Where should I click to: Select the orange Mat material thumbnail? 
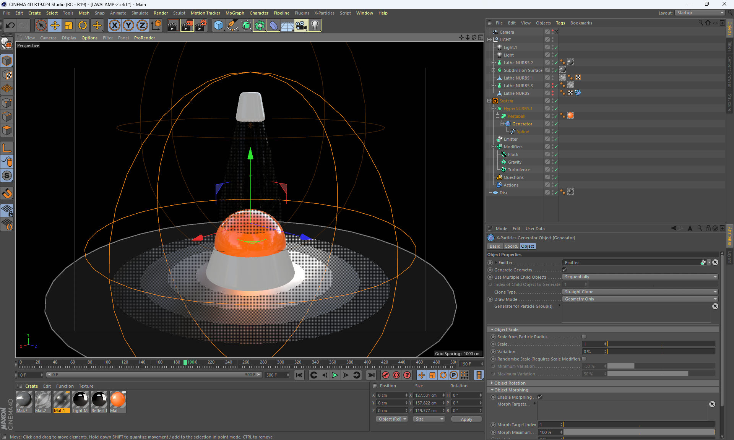(x=118, y=400)
